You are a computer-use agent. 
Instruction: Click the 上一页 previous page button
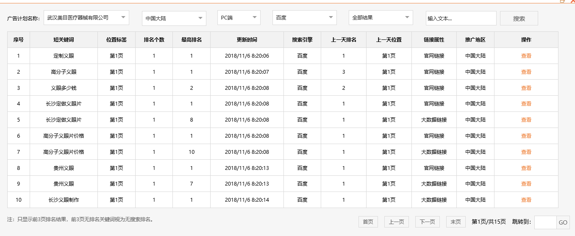(x=397, y=222)
